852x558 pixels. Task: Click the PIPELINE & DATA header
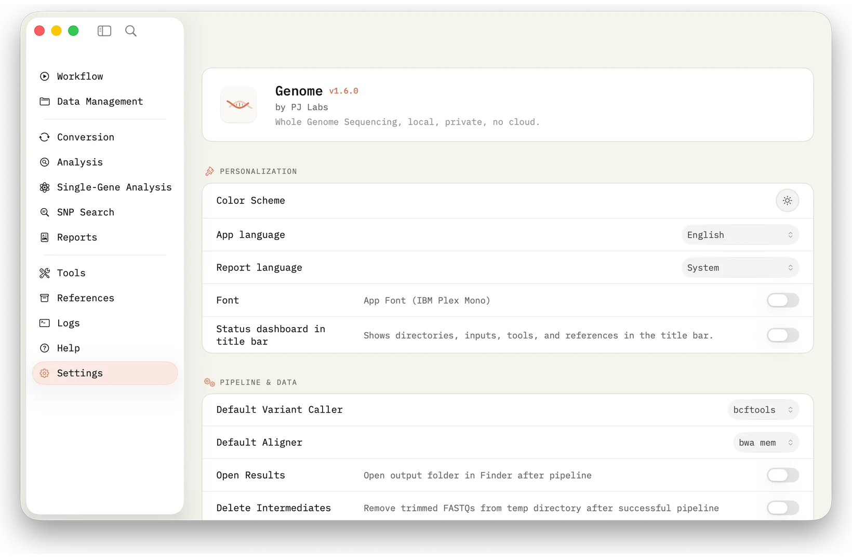click(258, 383)
